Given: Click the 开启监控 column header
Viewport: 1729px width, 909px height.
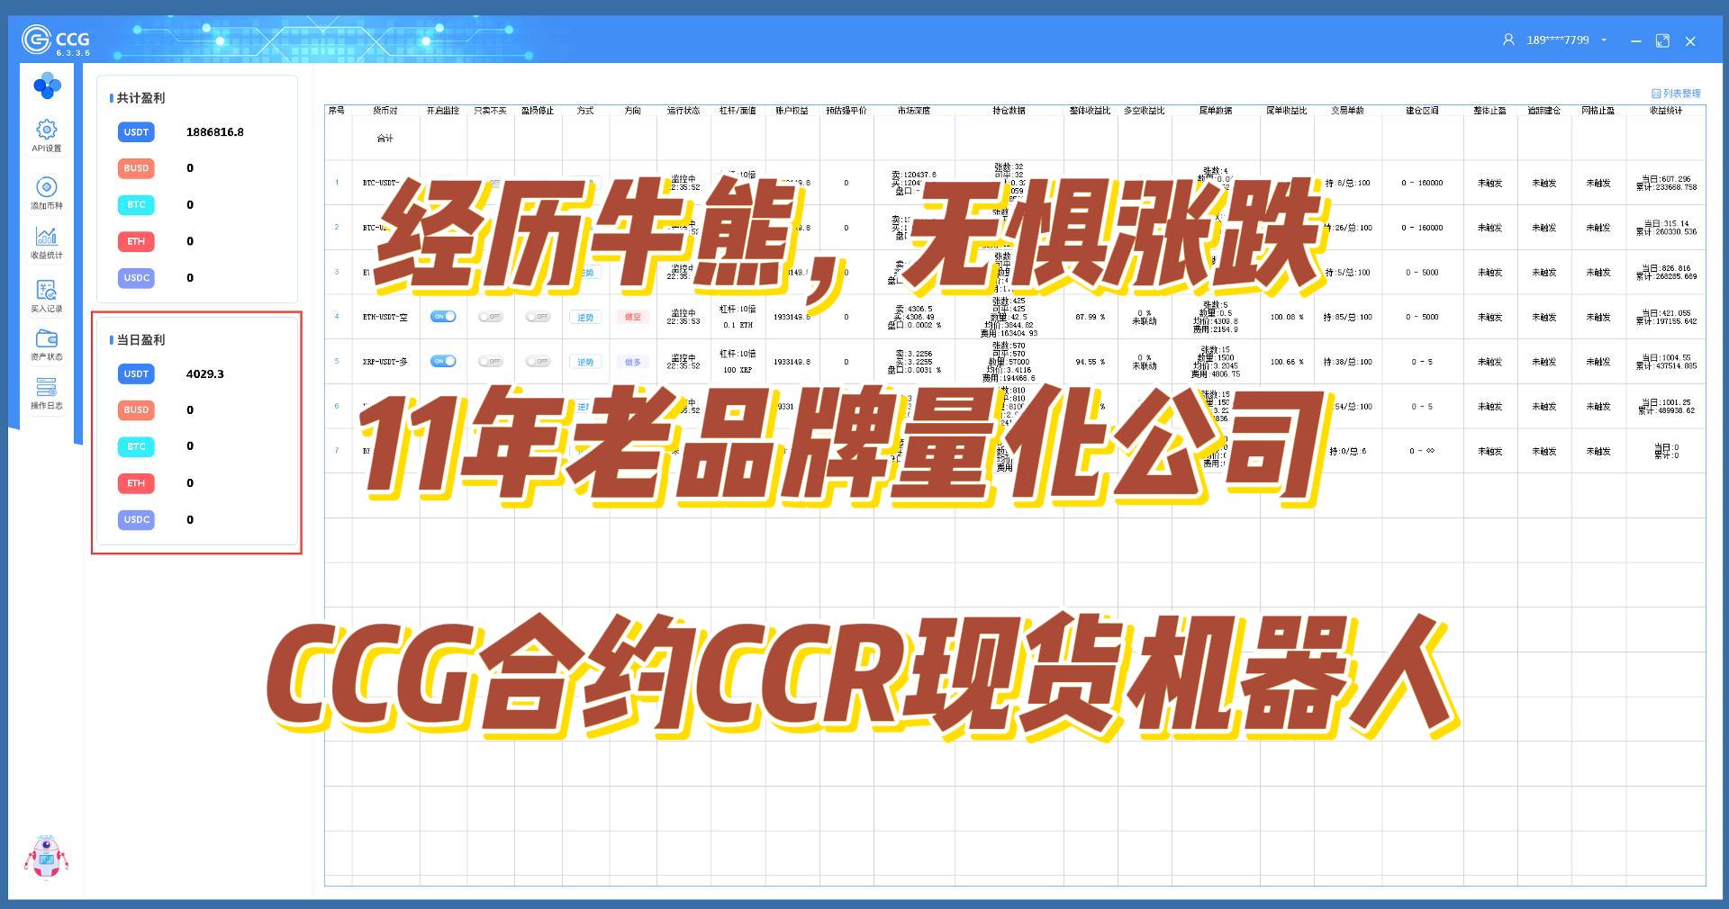Looking at the screenshot, I should (x=443, y=111).
